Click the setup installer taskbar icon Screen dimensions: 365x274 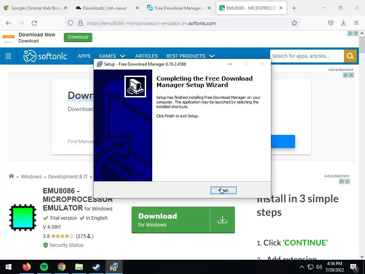[x=114, y=267]
